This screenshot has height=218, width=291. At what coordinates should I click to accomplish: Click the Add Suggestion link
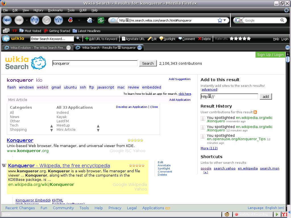point(180,79)
